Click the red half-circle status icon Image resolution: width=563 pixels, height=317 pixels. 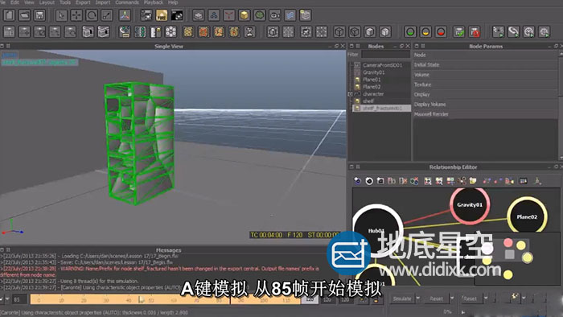click(441, 32)
